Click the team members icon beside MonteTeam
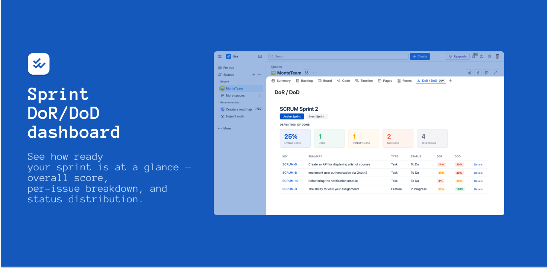548x269 pixels. coord(306,73)
